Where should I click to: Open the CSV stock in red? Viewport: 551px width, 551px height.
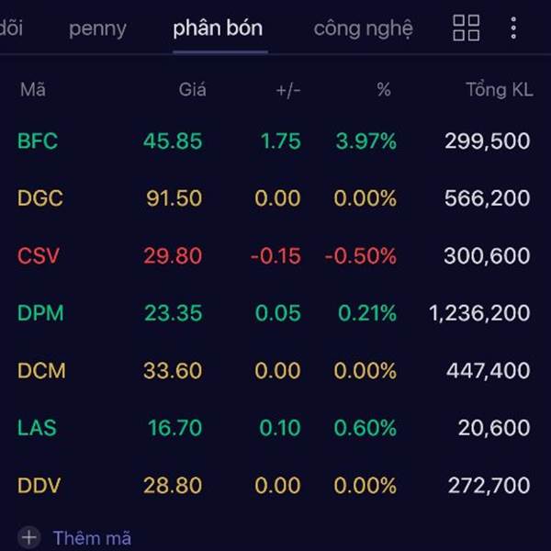tap(38, 256)
